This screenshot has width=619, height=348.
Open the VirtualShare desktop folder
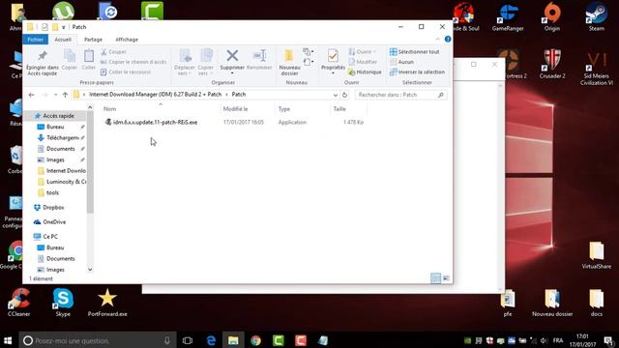click(x=597, y=255)
